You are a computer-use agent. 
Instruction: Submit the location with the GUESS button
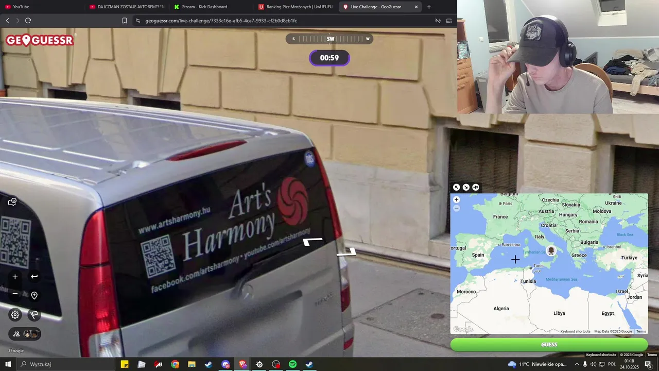coord(549,345)
